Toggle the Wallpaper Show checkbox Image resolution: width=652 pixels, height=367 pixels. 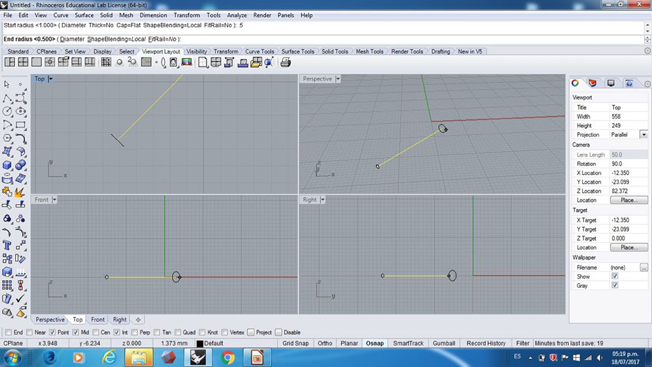615,276
